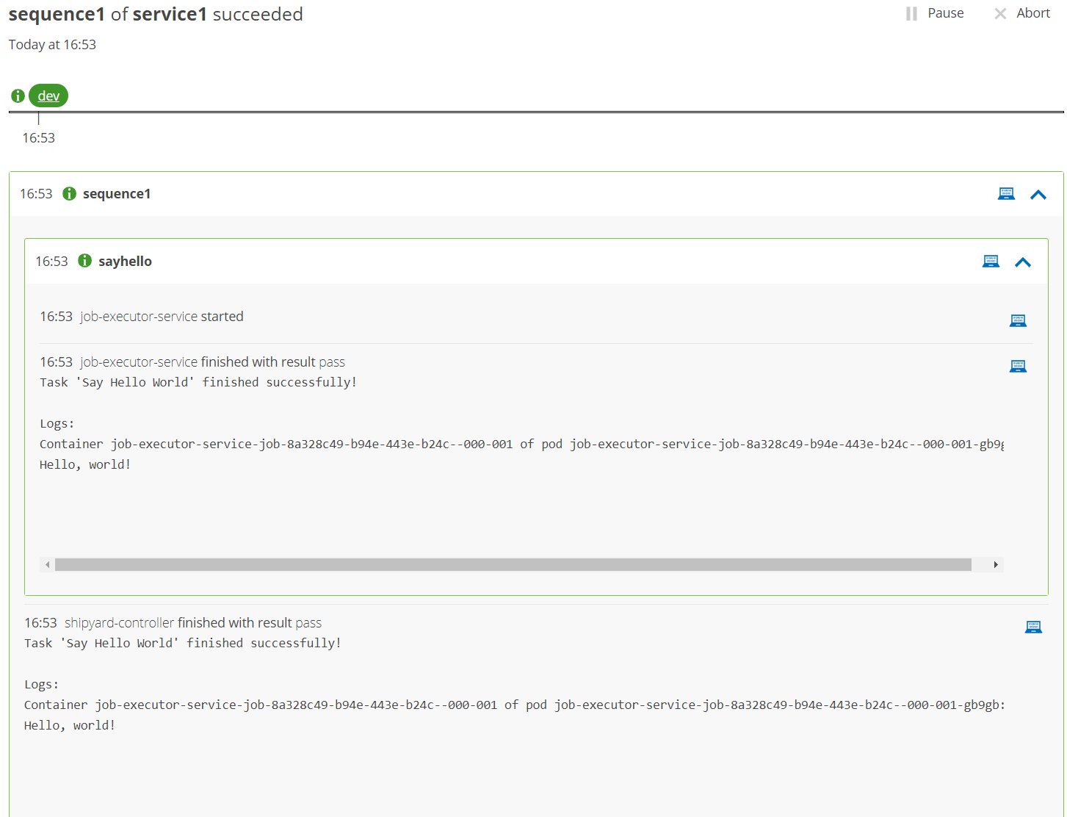The image size is (1067, 817).
Task: Abort the sequence
Action: [x=1022, y=13]
